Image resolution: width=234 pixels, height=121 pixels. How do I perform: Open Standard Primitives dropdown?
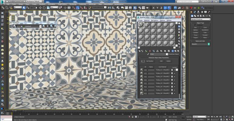click(x=201, y=19)
